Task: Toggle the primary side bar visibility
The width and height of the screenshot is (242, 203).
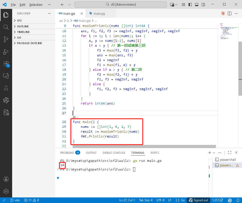Action: [190, 5]
